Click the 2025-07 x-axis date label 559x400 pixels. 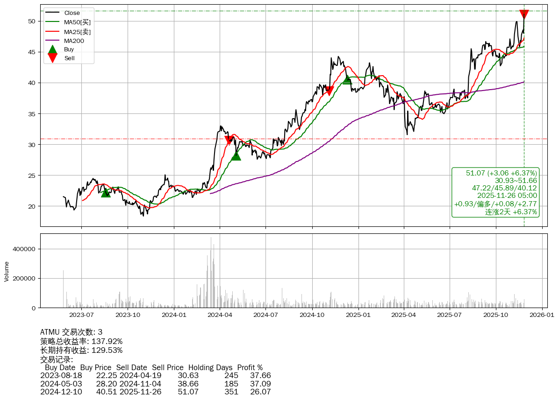coord(450,315)
